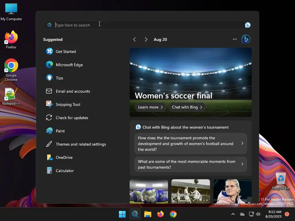Screen dimensions: 295x221
Task: Open Themes and related settings brush icon
Action: coord(49,144)
